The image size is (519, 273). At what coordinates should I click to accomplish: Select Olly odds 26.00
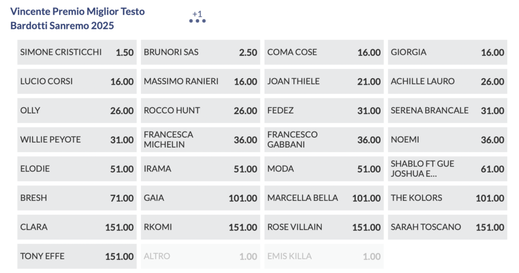pos(77,111)
